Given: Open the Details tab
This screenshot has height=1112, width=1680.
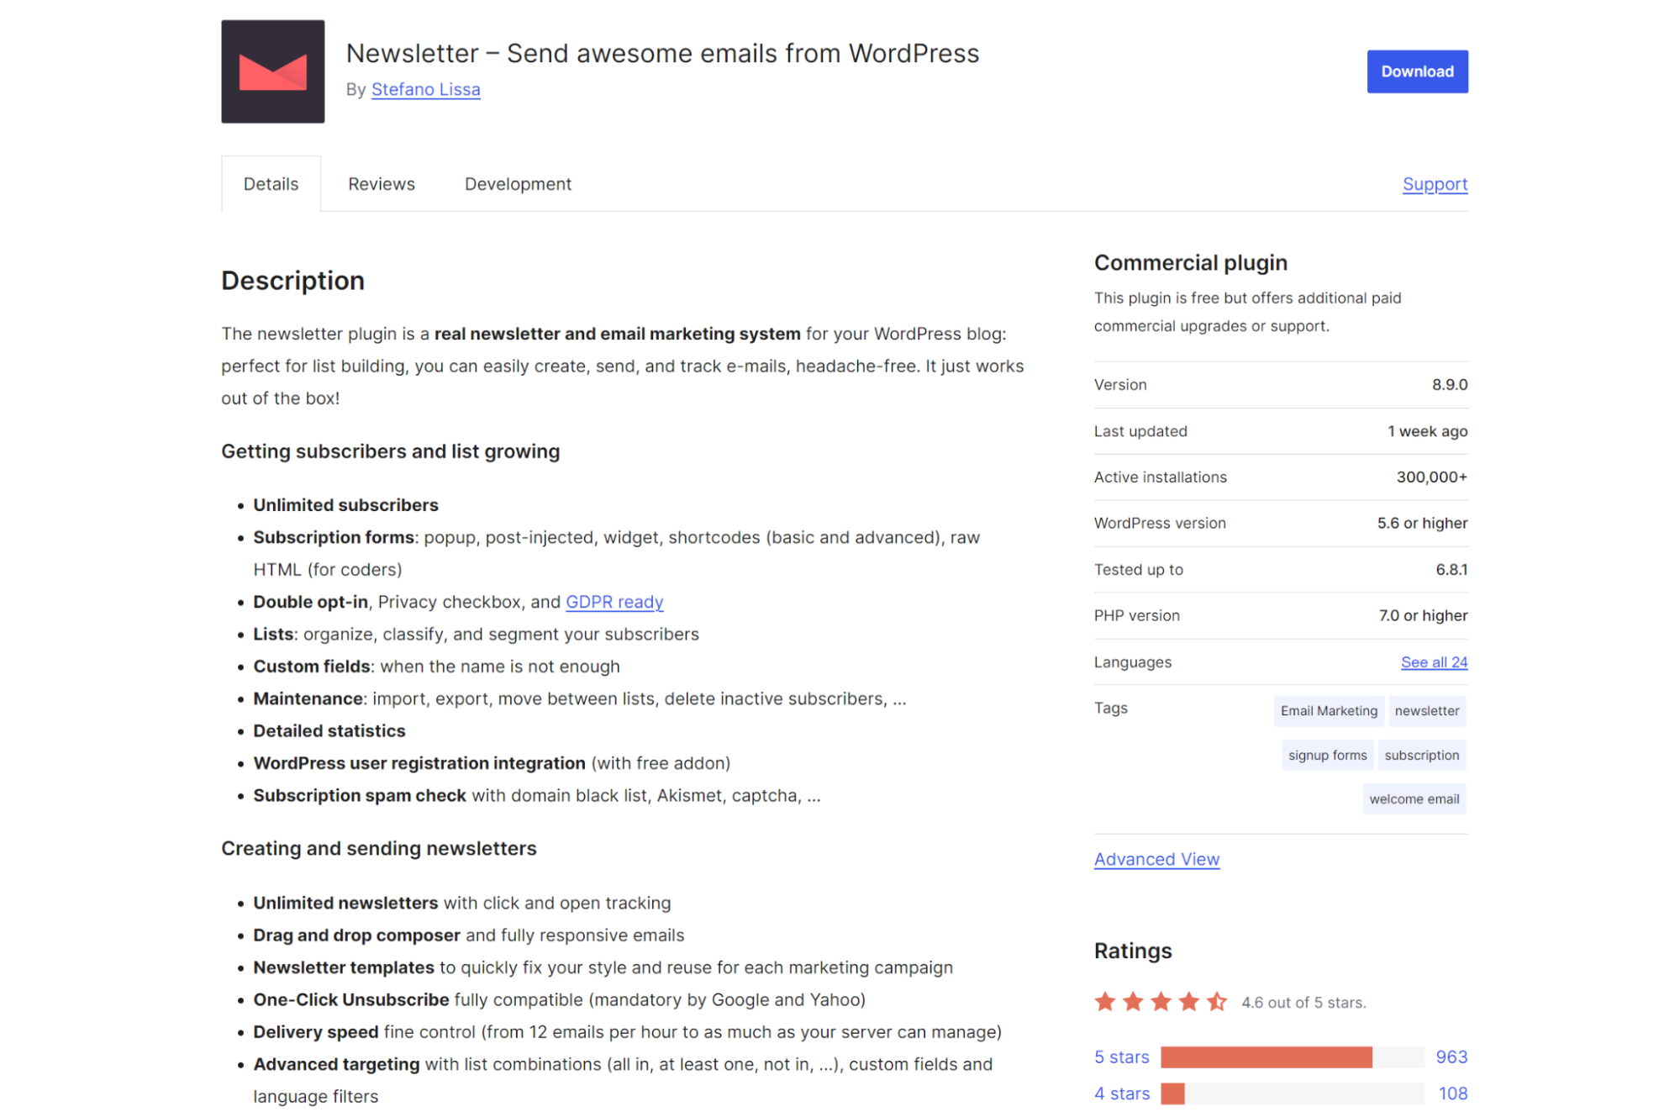Looking at the screenshot, I should tap(271, 184).
